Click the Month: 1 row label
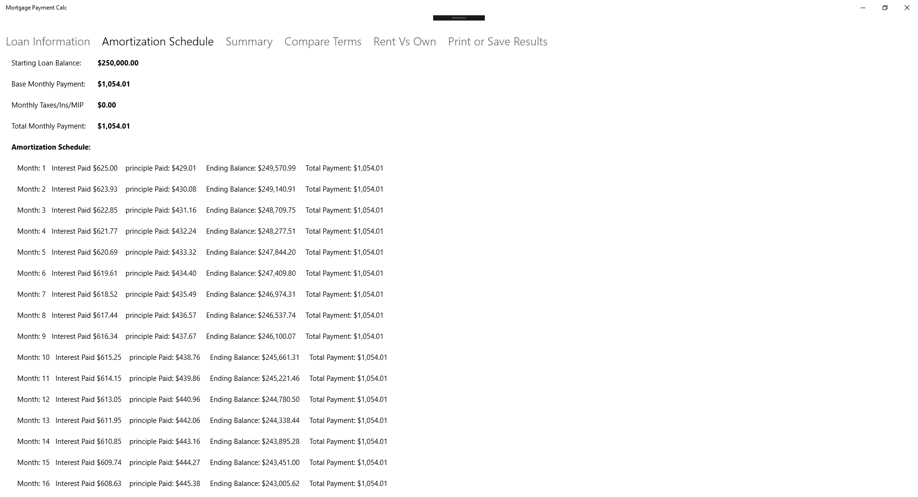The width and height of the screenshot is (918, 497). [32, 168]
